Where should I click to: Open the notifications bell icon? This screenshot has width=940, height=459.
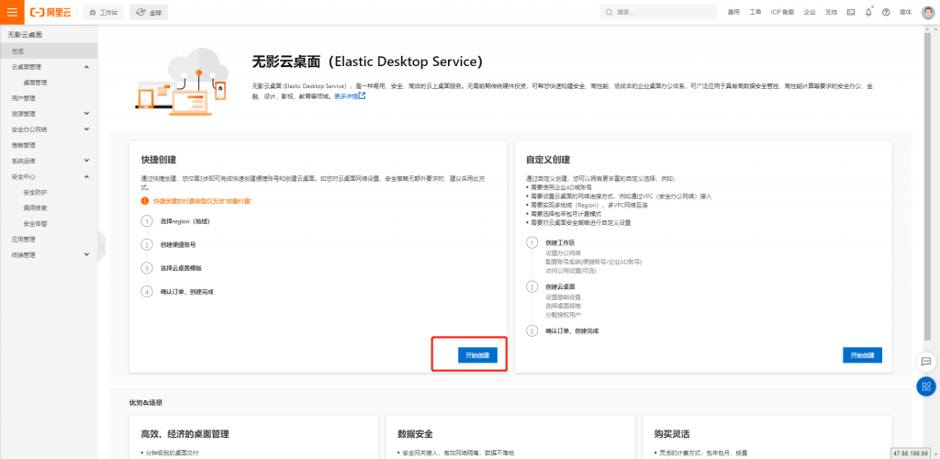pos(868,12)
